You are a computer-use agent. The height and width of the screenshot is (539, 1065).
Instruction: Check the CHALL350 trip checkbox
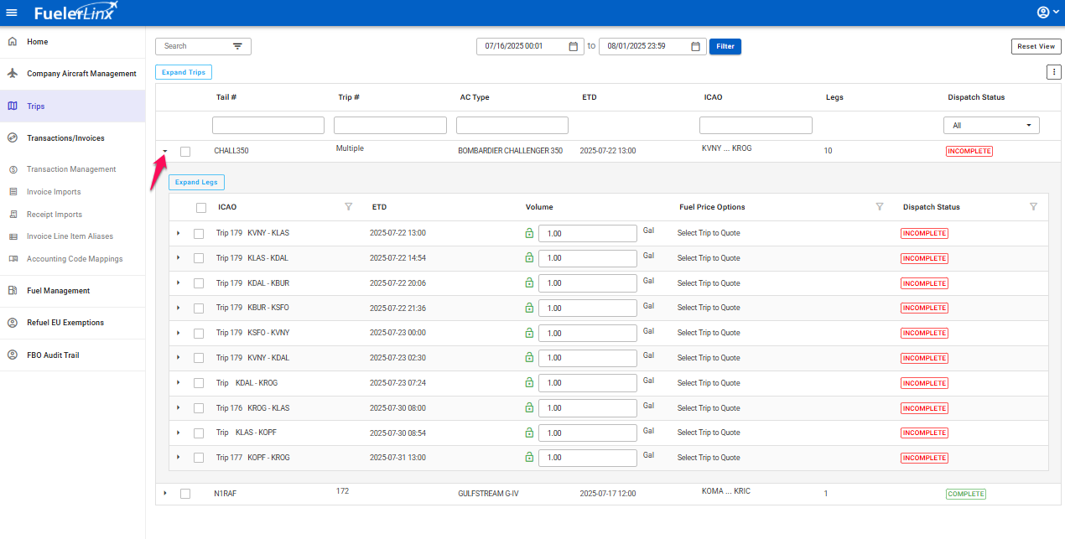pos(185,152)
